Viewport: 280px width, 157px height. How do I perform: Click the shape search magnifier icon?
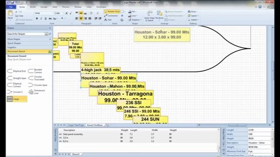[50, 34]
